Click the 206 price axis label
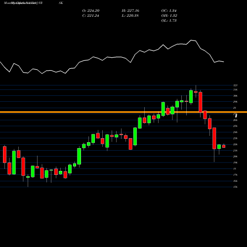Viewport: 247px width, 247px height. (x=235, y=157)
